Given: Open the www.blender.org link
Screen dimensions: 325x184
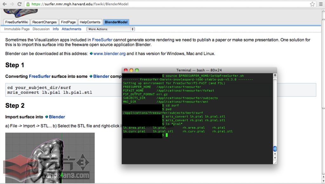Looking at the screenshot, I should click(109, 54).
